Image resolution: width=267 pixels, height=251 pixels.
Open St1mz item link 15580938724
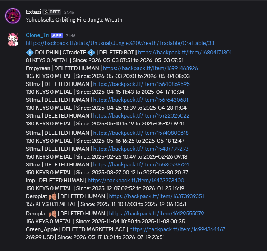pyautogui.click(x=141, y=165)
